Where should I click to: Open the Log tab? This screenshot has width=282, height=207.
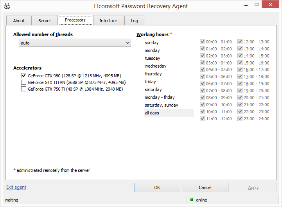[x=134, y=21]
